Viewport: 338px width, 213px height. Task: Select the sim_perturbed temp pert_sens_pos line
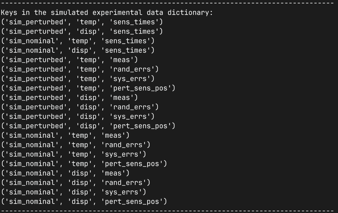click(x=88, y=88)
